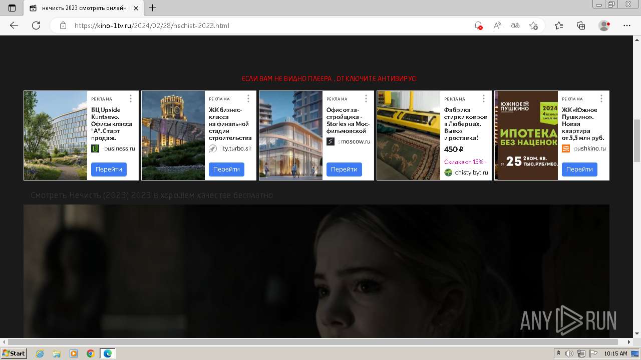Viewport: 641px width, 360px height.
Task: Open options menu on ЖК бизнес-класса ad
Action: pyautogui.click(x=248, y=98)
